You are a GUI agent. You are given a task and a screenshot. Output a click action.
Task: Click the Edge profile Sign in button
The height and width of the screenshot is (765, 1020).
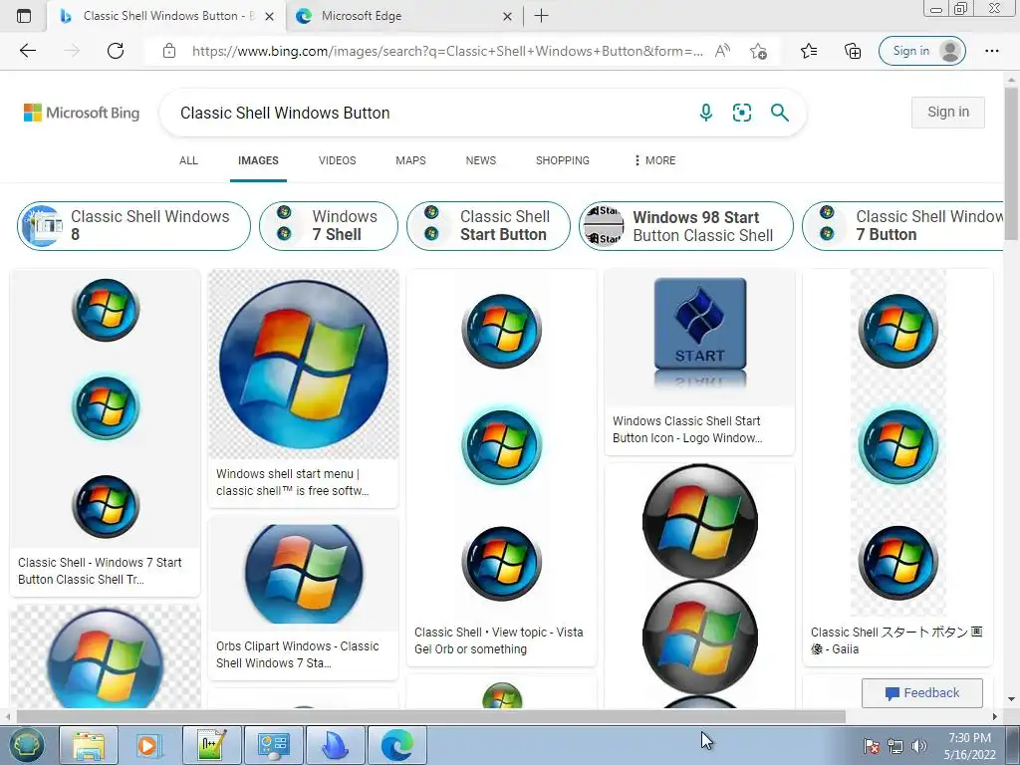point(921,51)
